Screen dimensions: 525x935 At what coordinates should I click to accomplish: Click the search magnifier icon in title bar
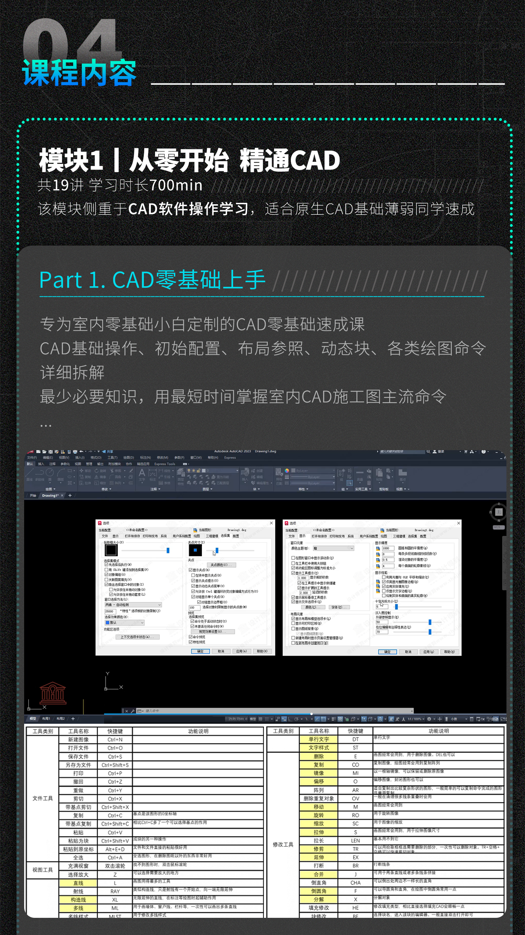tap(428, 452)
